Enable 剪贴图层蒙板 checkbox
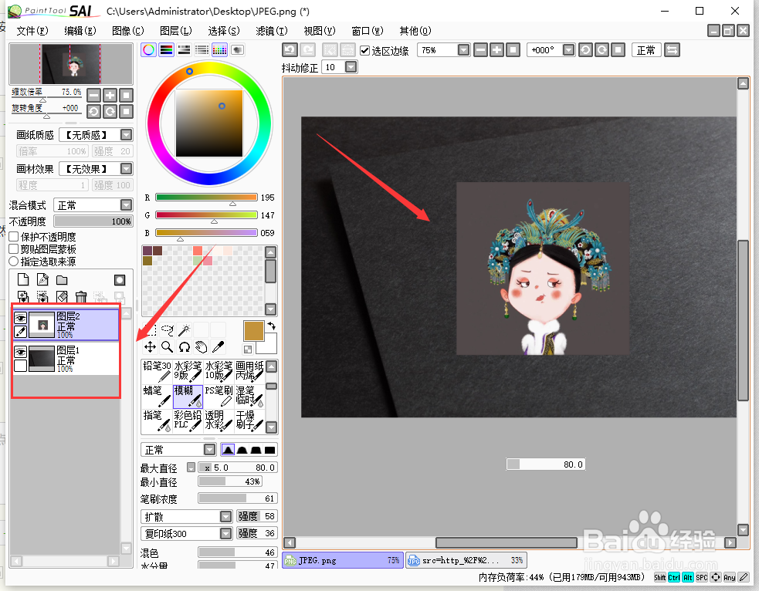This screenshot has height=591, width=759. tap(14, 249)
